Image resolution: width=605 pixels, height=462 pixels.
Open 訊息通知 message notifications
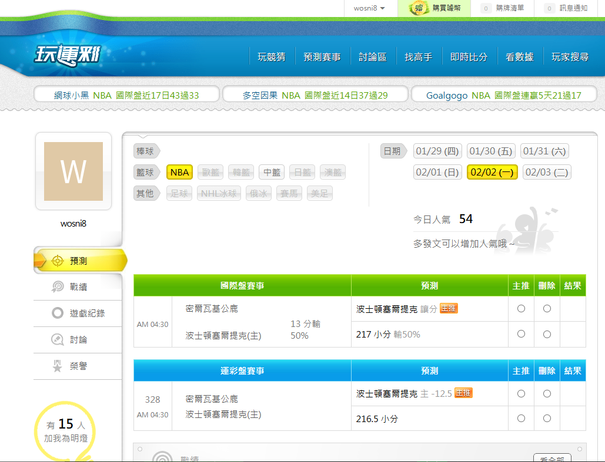point(573,8)
